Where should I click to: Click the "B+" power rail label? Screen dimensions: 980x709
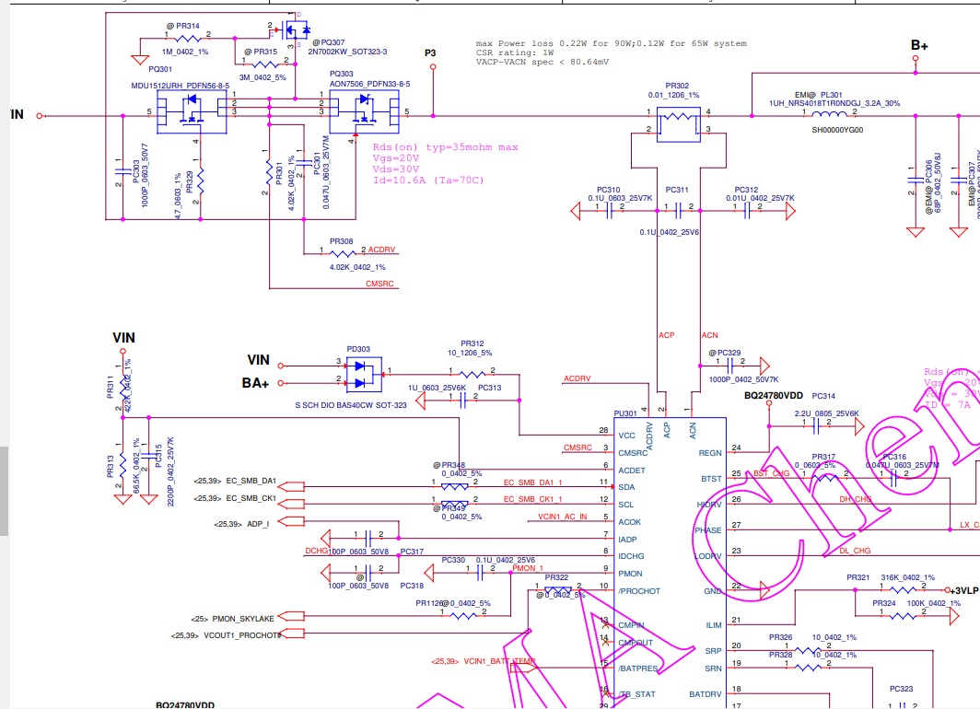point(919,45)
